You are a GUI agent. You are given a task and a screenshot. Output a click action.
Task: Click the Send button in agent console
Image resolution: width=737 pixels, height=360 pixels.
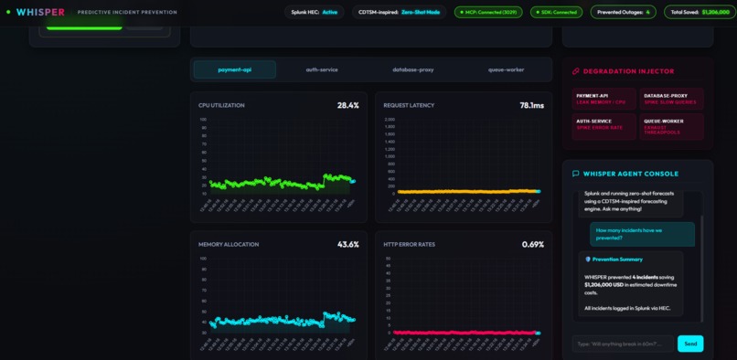click(690, 344)
